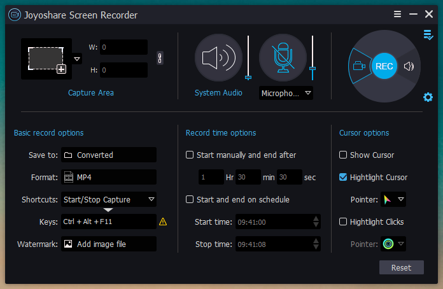
Task: Open the Microphone device dropdown
Action: pos(286,93)
